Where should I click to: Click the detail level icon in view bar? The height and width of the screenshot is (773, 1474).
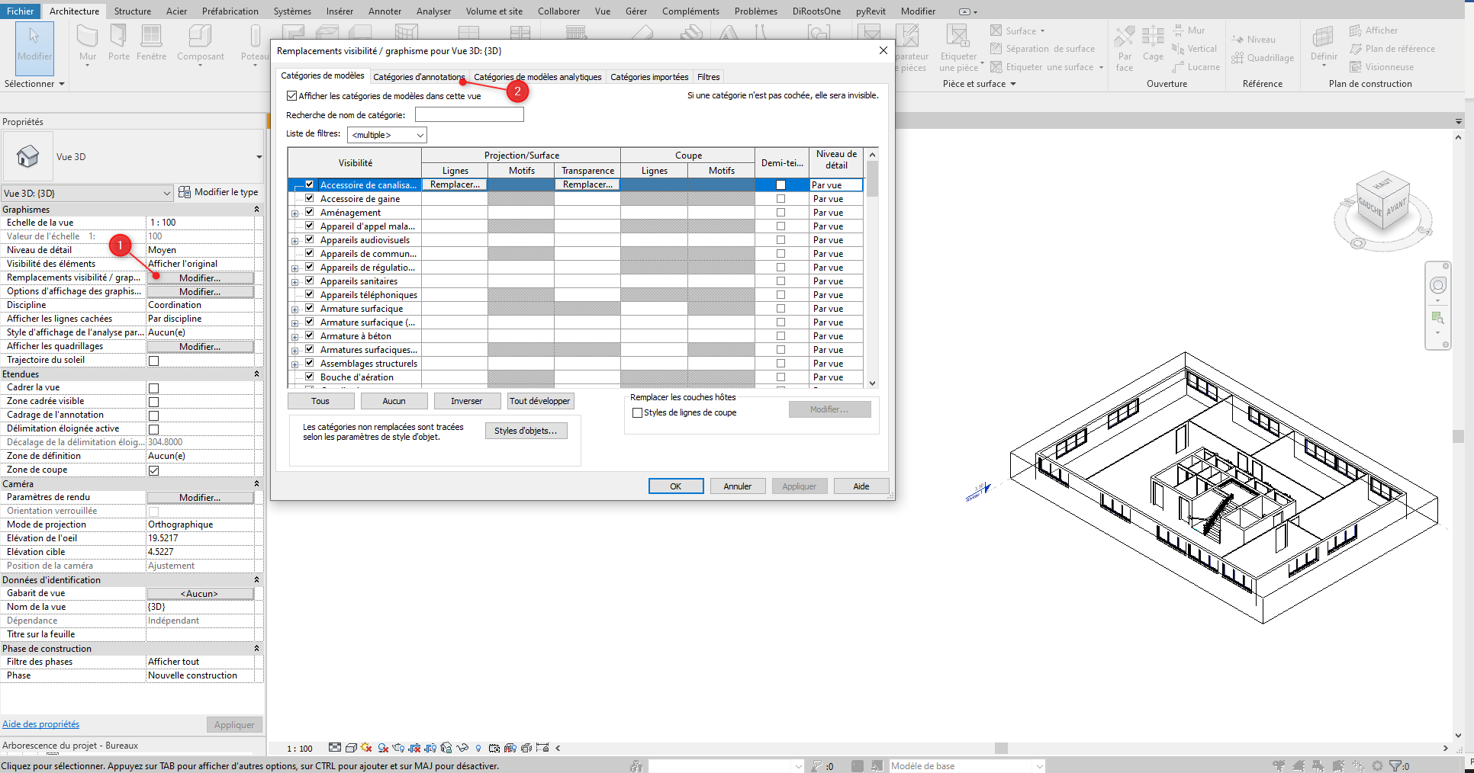[x=335, y=748]
